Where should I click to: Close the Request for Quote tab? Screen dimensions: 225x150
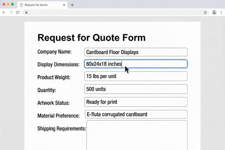[64, 5]
